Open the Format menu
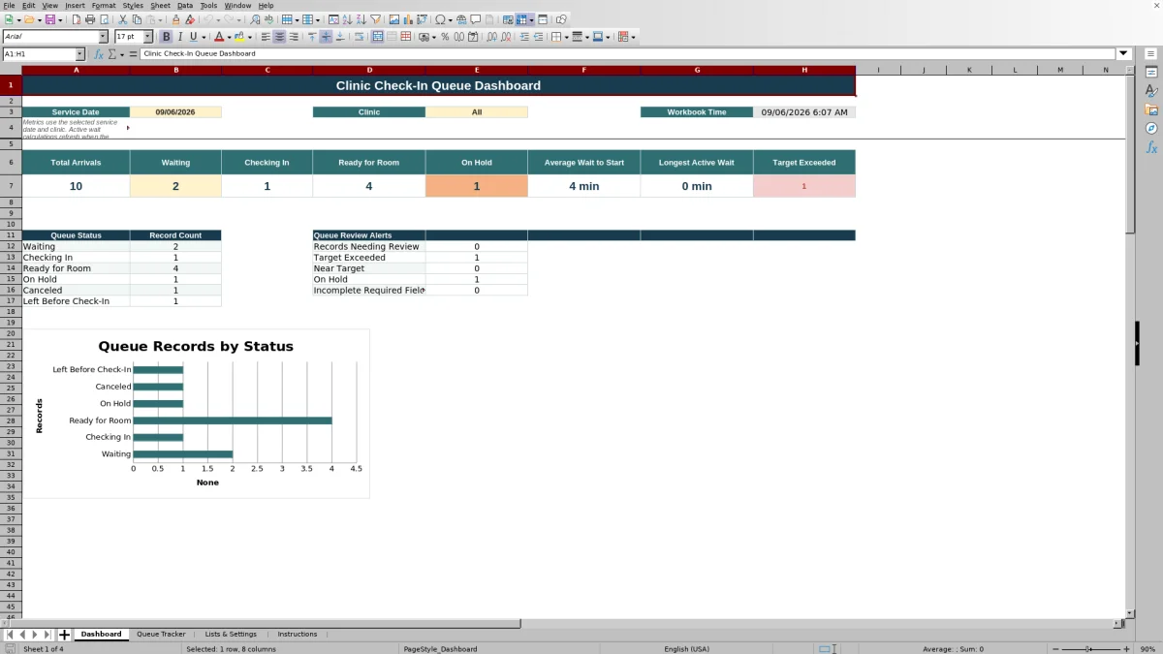This screenshot has width=1163, height=654. pyautogui.click(x=104, y=5)
